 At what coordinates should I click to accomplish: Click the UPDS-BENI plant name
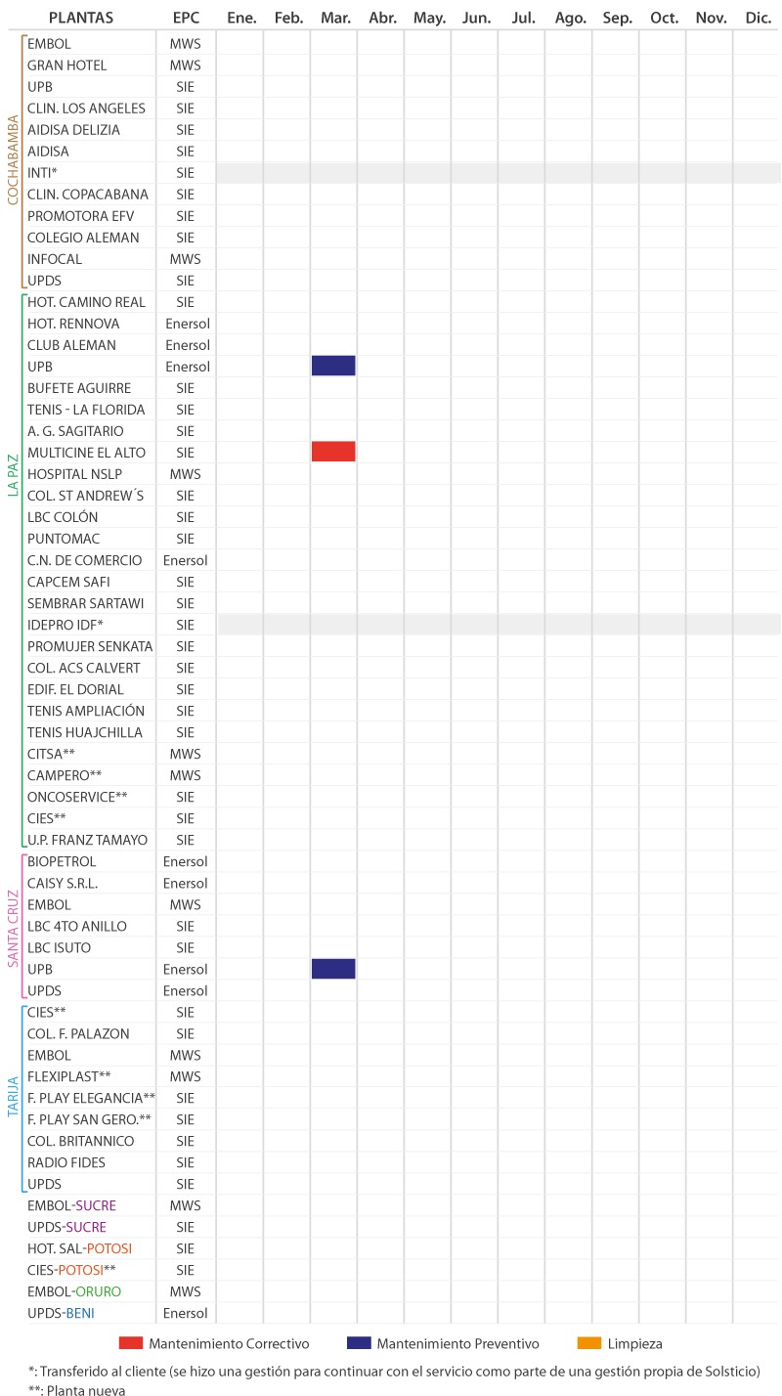pos(61,1313)
